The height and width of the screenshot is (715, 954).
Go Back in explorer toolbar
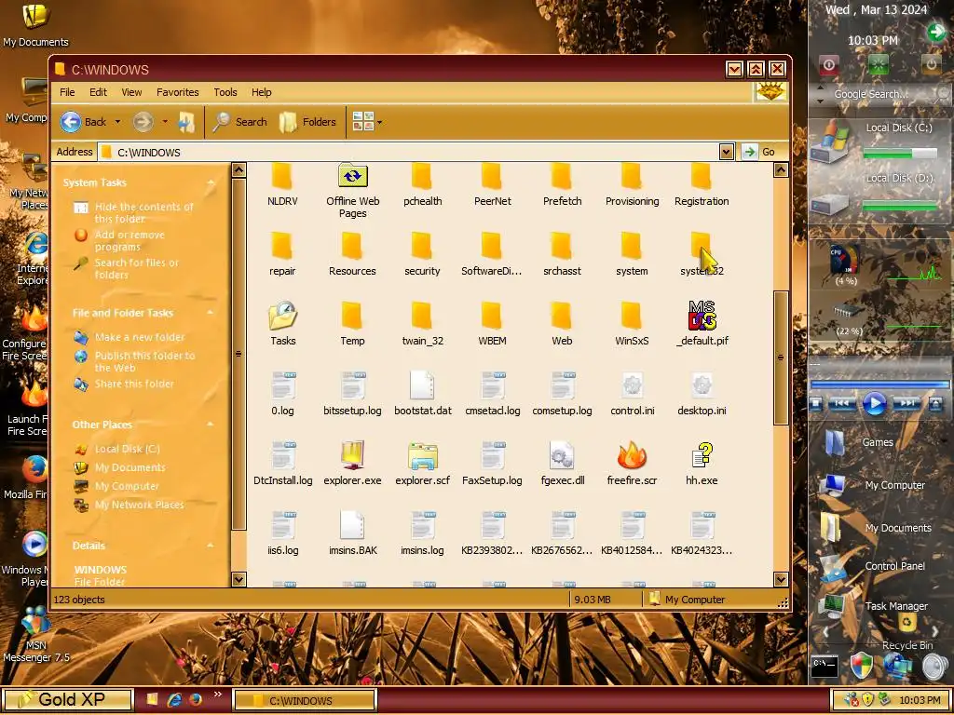coord(84,122)
